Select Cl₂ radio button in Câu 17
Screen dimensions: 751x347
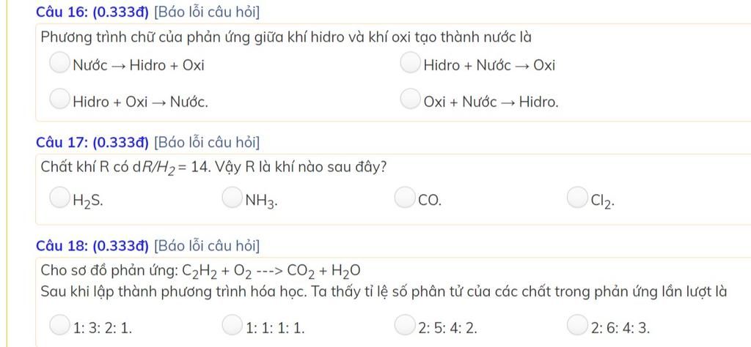(576, 198)
